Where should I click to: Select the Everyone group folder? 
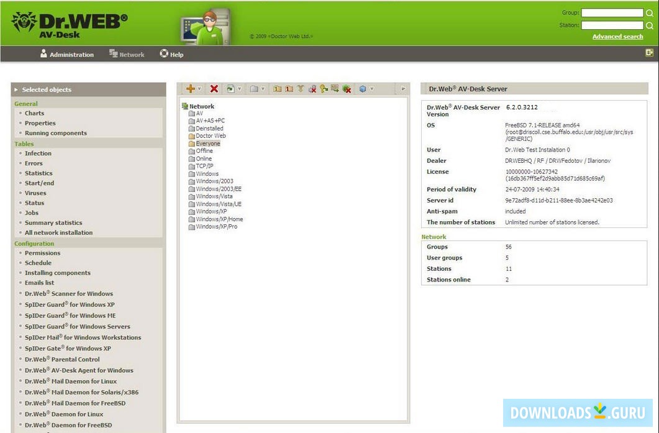[204, 144]
